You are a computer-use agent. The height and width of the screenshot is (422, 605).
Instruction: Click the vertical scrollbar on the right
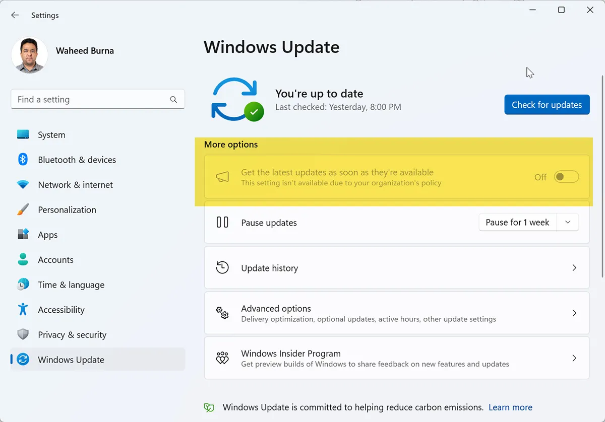601,176
